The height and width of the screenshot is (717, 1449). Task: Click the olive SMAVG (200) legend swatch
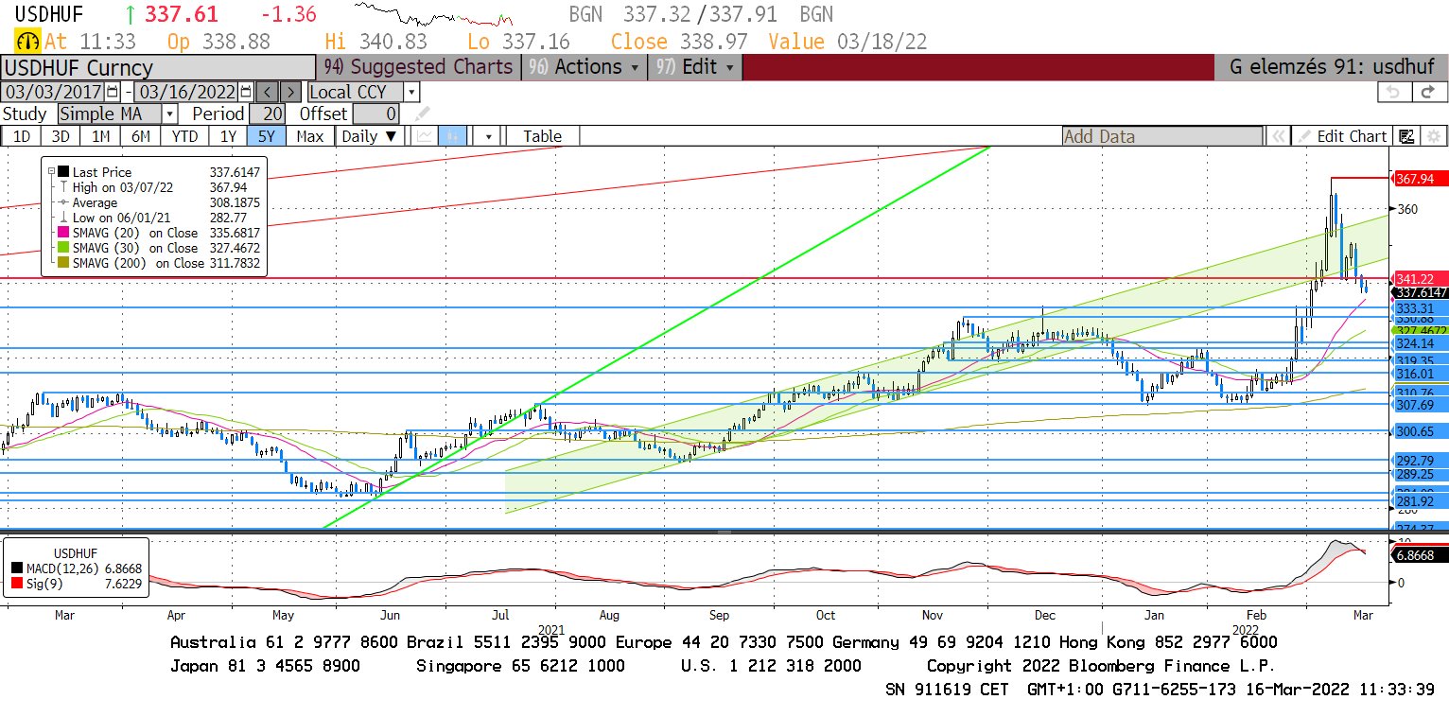click(63, 263)
